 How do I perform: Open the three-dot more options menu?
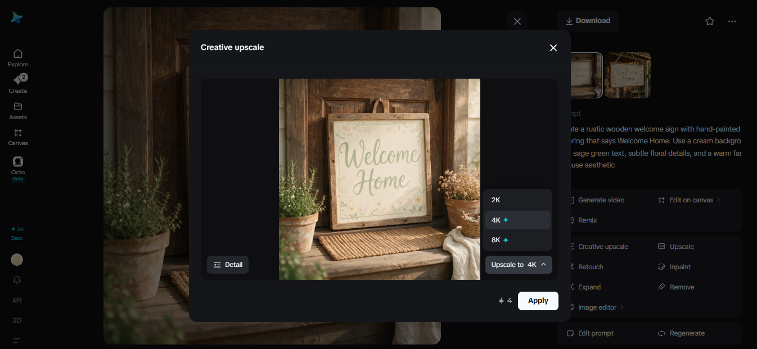click(732, 21)
